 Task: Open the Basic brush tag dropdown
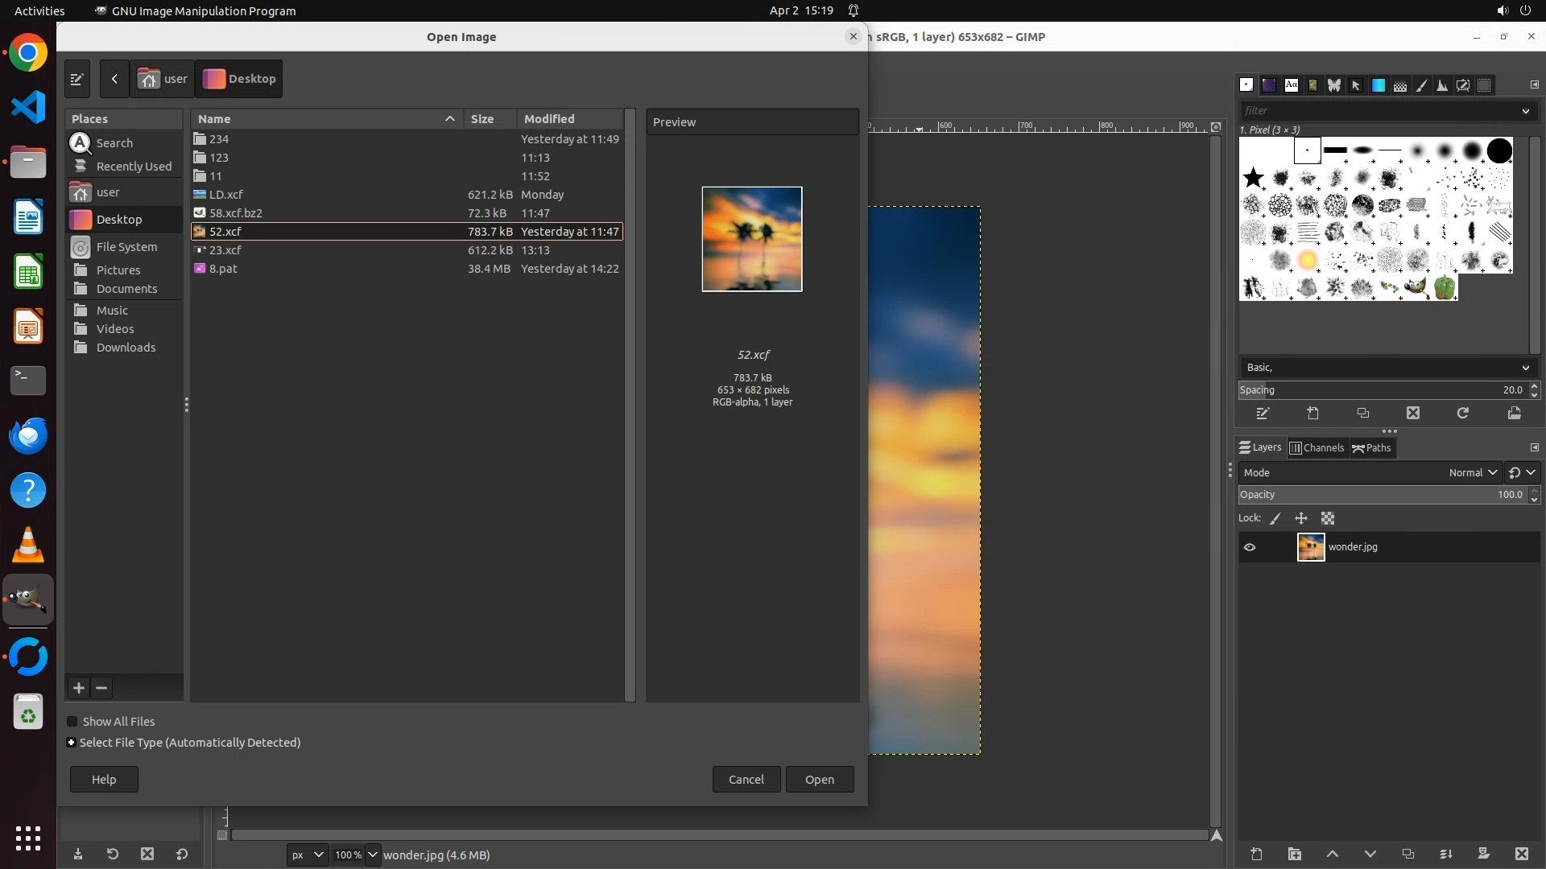[1387, 368]
